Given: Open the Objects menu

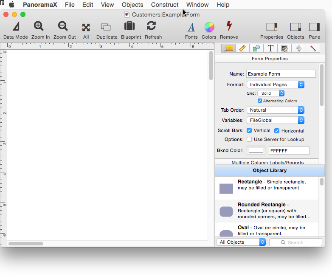Looking at the screenshot, I should pyautogui.click(x=132, y=5).
